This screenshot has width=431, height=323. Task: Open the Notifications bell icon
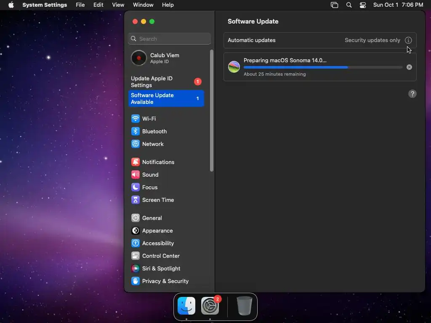pos(135,162)
